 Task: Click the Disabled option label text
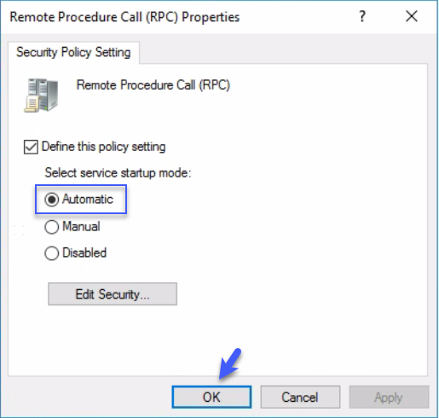point(84,253)
